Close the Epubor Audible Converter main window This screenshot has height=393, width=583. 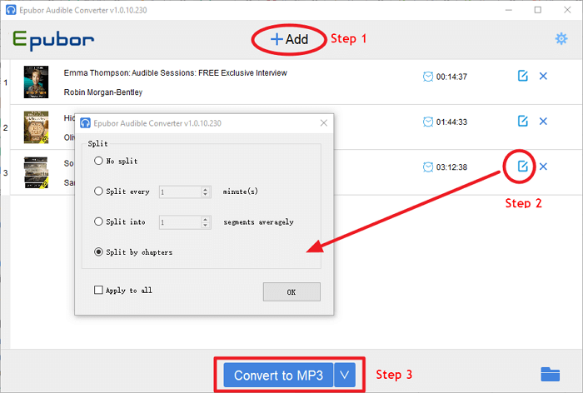[x=567, y=10]
